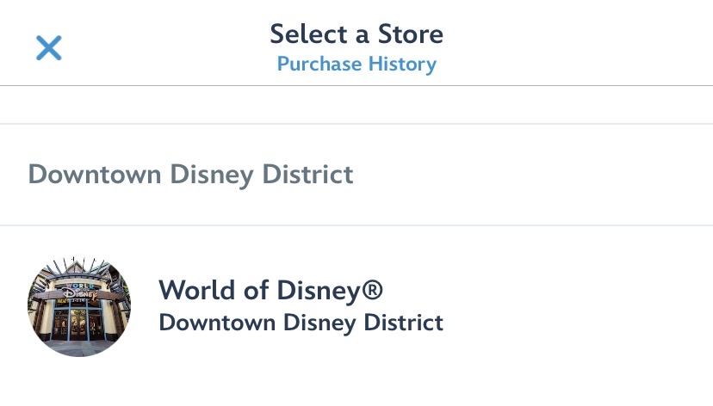Screen dimensions: 713x406
Task: Click the Select a Store title
Action: pyautogui.click(x=356, y=34)
